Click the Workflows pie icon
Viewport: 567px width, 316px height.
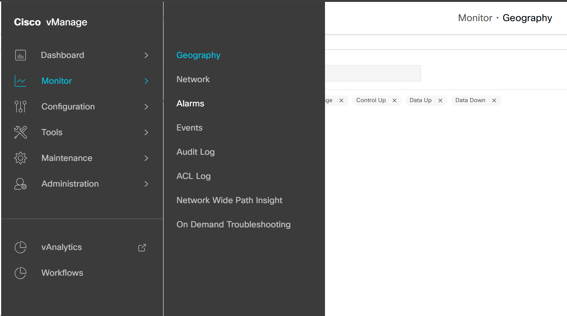[20, 273]
